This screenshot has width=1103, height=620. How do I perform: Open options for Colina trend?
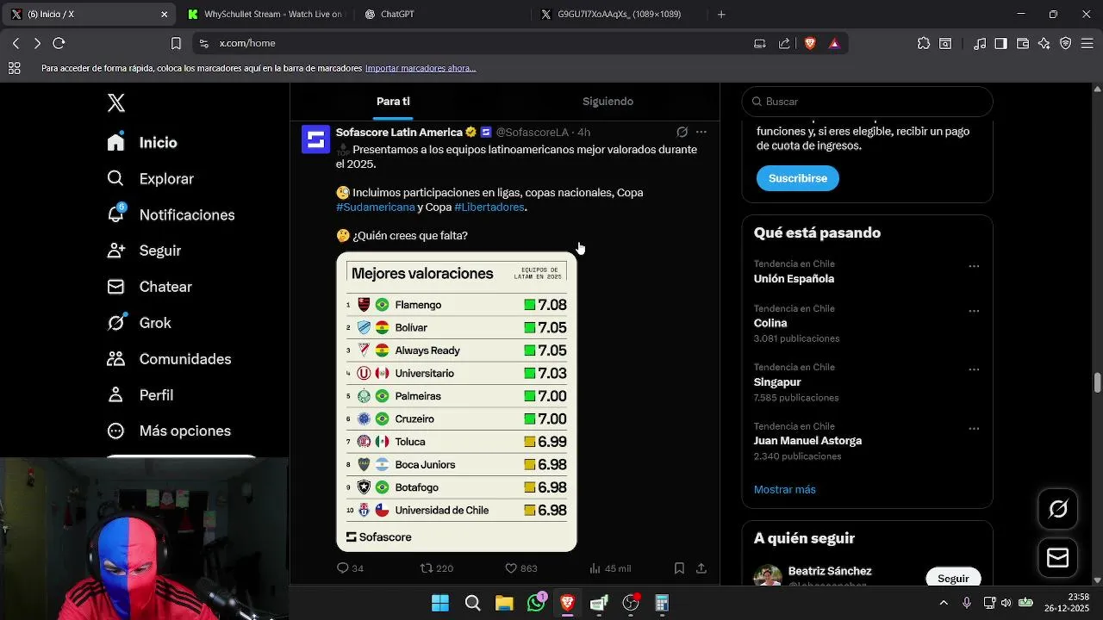(x=974, y=311)
